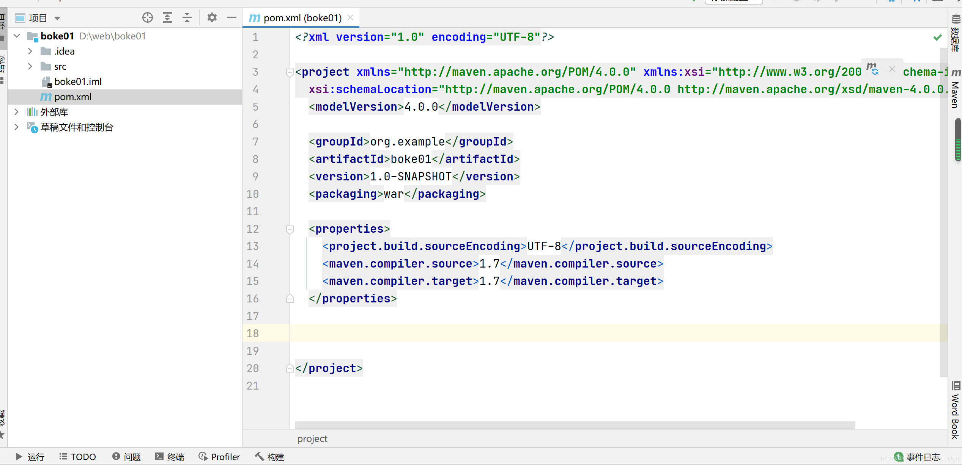Click the horizontal editor scrollbar
962x465 pixels.
click(574, 425)
